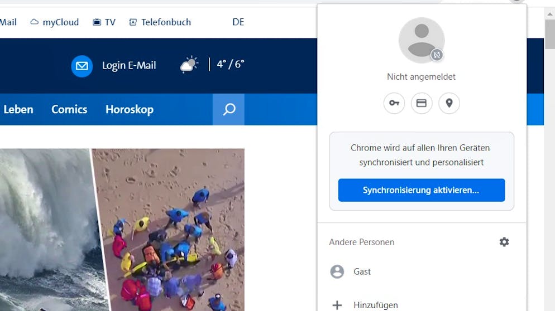
Task: Click the Chrome sync description text
Action: coord(420,155)
